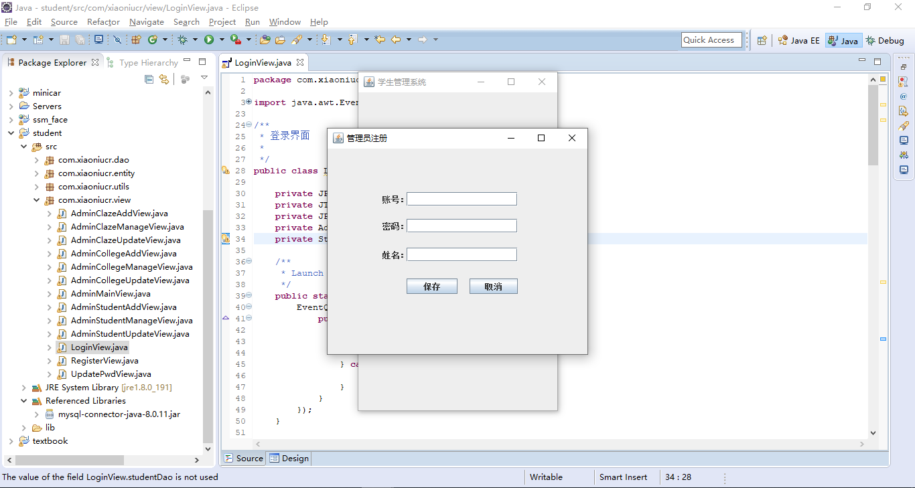Open the Navigate menu
915x488 pixels.
[x=147, y=22]
